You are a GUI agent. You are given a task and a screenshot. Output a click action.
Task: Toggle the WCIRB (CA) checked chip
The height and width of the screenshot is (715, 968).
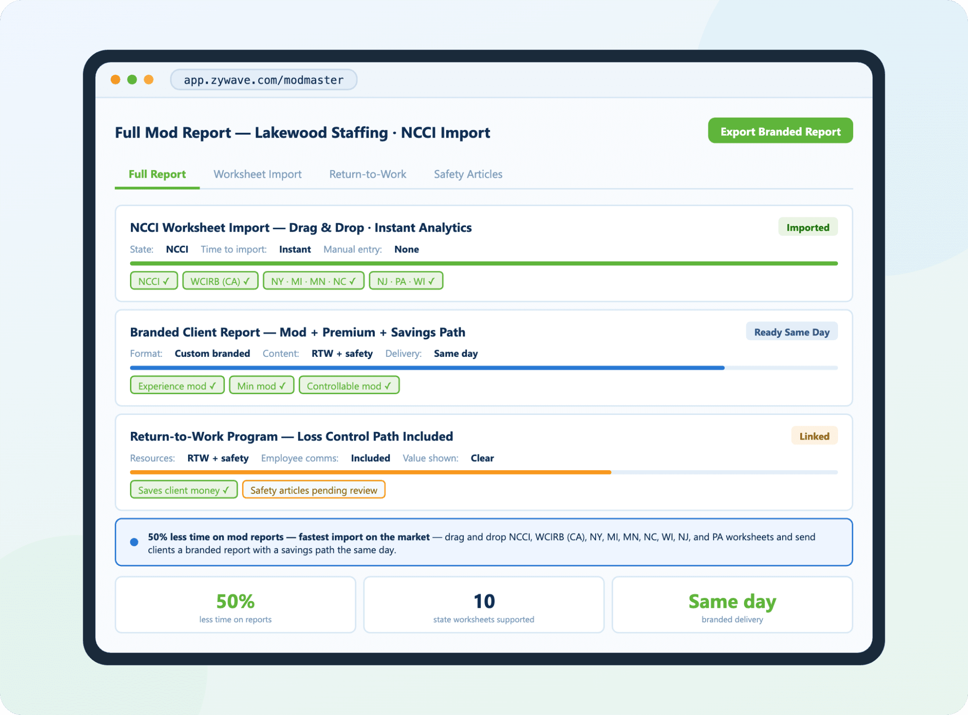coord(220,281)
